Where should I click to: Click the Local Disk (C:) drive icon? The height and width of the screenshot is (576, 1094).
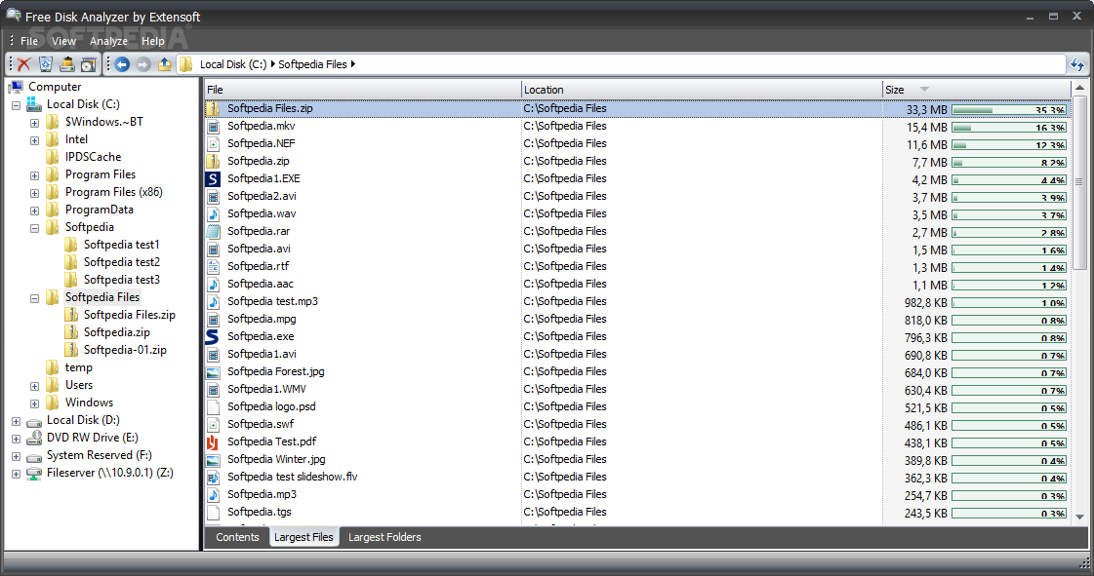[x=33, y=104]
